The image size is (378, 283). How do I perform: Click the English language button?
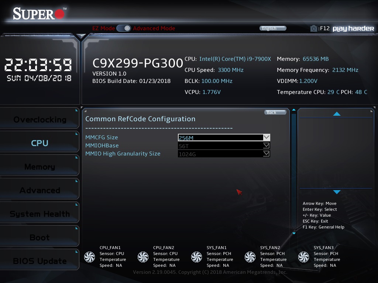[273, 28]
